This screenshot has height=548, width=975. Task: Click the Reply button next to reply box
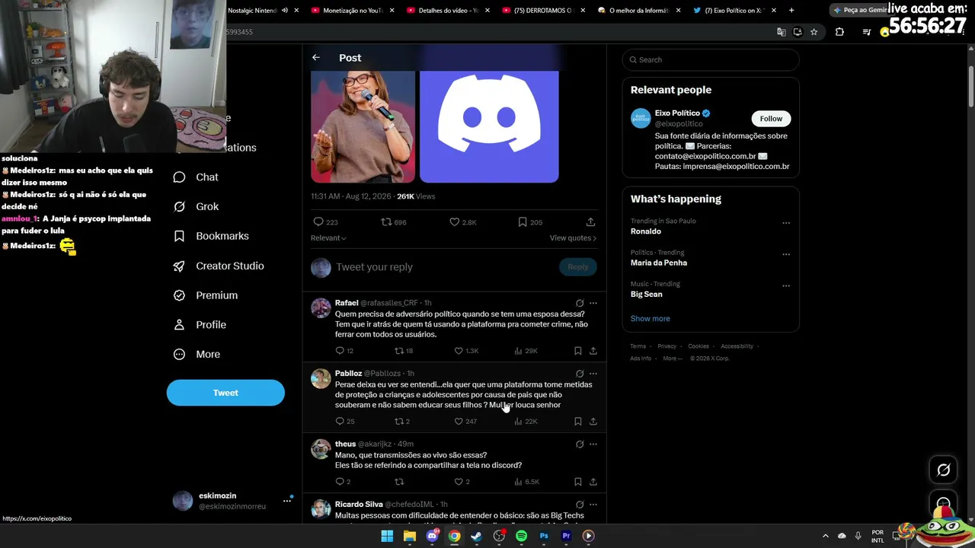click(578, 267)
